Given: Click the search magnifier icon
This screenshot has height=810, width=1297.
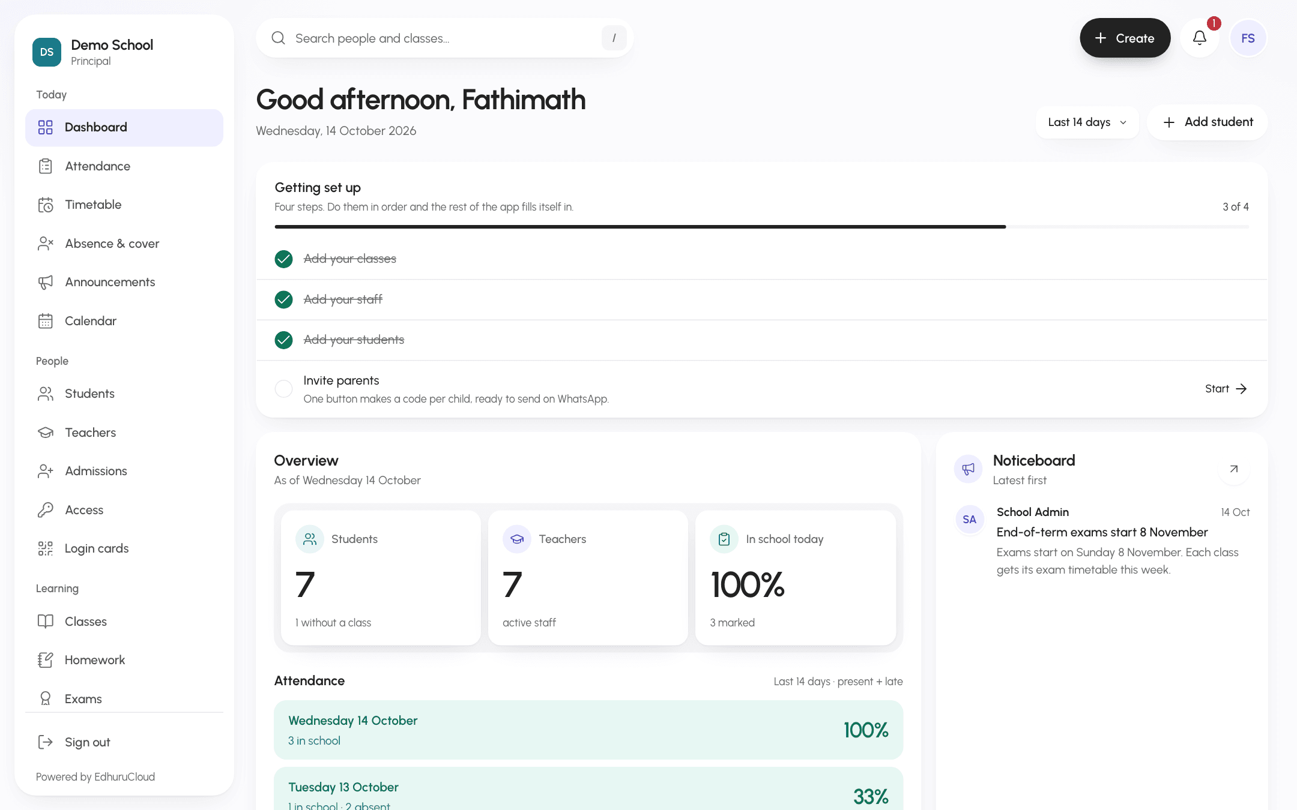Looking at the screenshot, I should click(x=278, y=38).
